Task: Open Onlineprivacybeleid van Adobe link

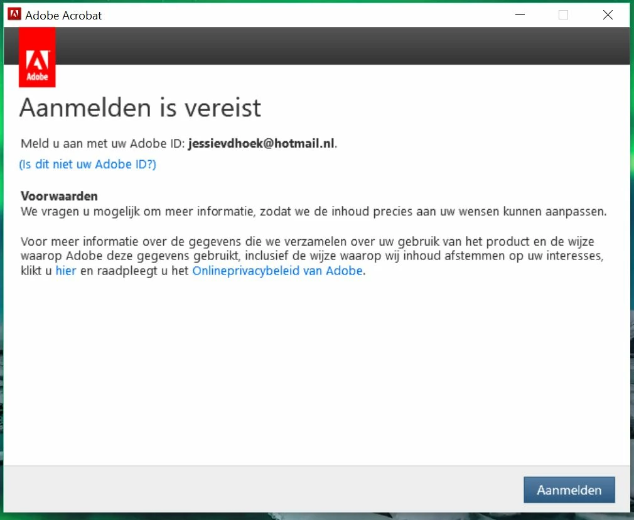Action: (x=277, y=271)
